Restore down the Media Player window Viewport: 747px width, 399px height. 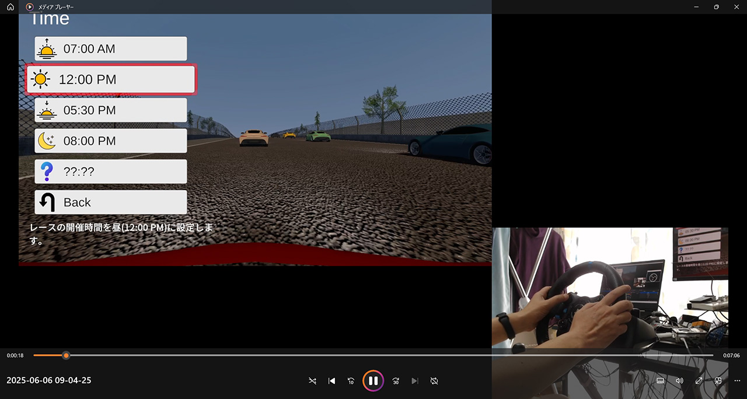point(716,7)
